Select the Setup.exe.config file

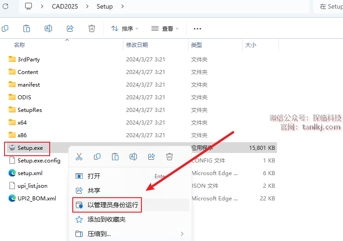(x=34, y=161)
